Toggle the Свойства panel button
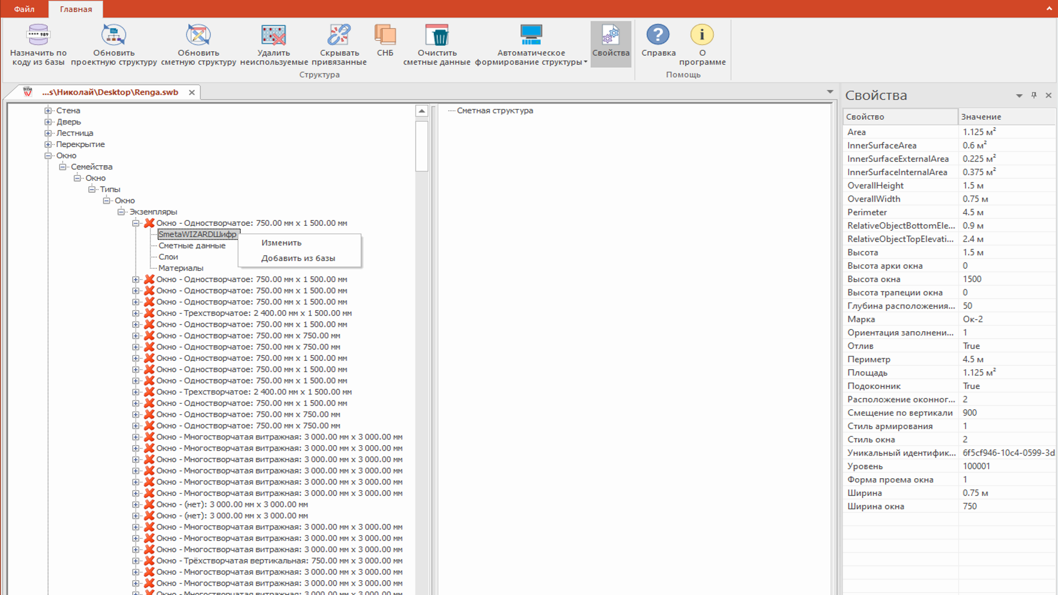The image size is (1058, 595). click(x=611, y=44)
